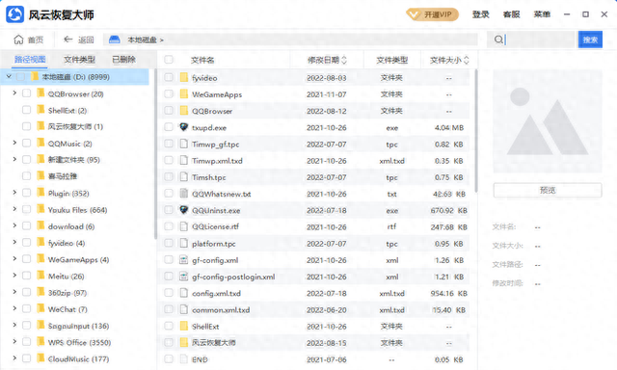Toggle the select-all checkbox in the file list header
The height and width of the screenshot is (370, 617).
(x=169, y=60)
